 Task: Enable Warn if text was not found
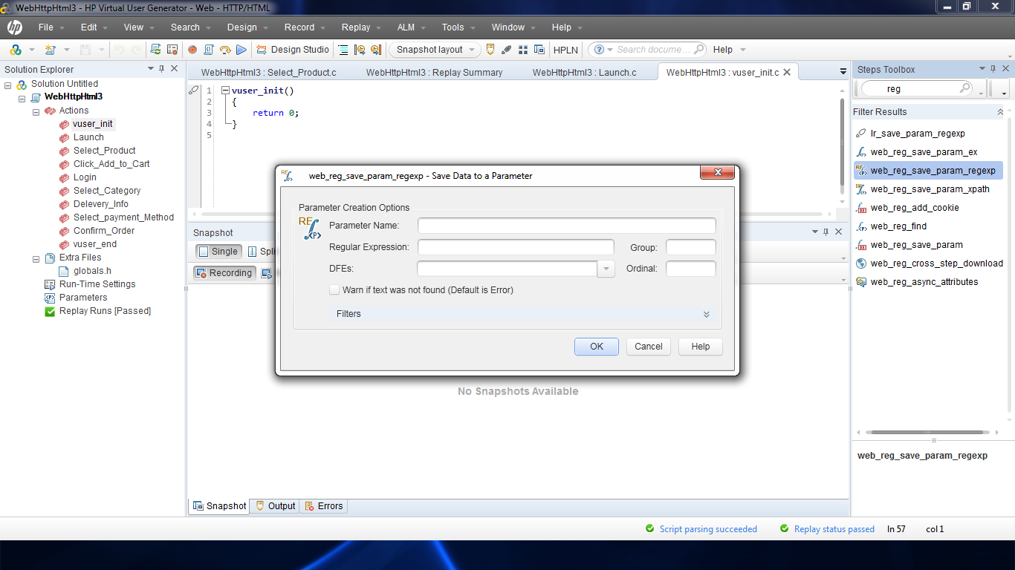[x=334, y=290]
